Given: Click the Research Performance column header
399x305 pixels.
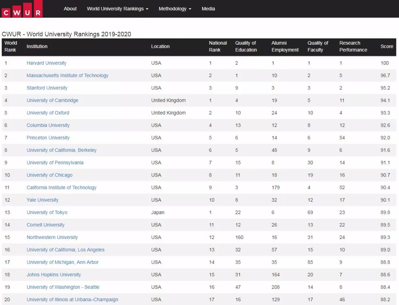Looking at the screenshot, I should tap(353, 47).
